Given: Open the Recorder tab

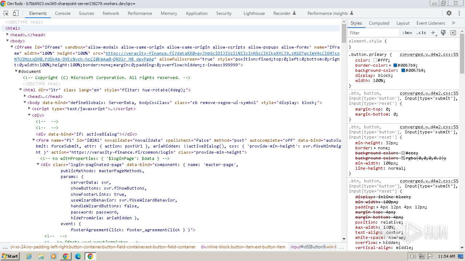Looking at the screenshot, I should (x=284, y=13).
